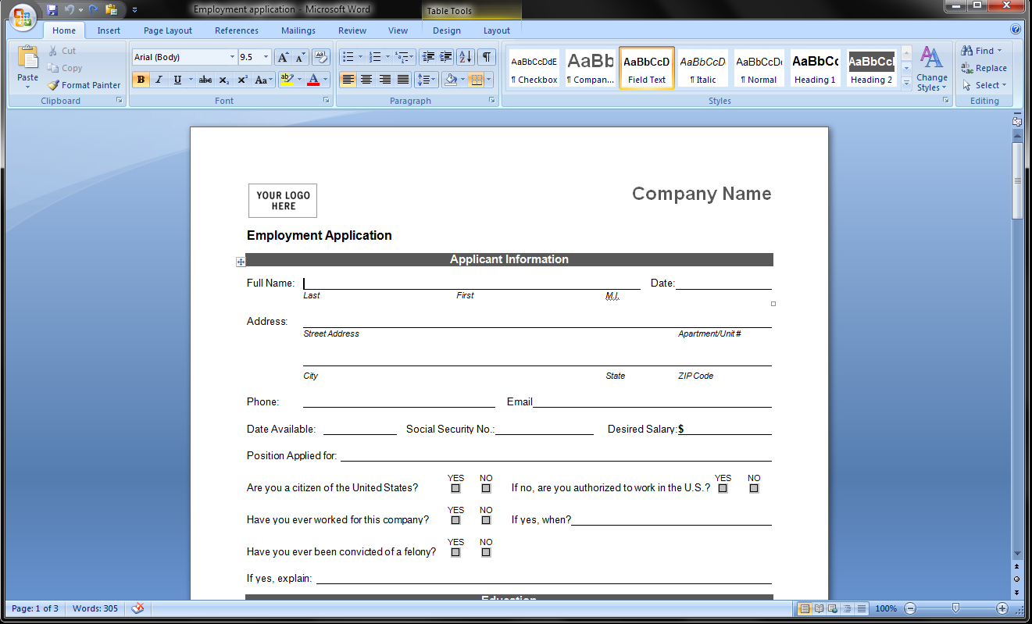Toggle align text left
The width and height of the screenshot is (1032, 624).
pos(348,80)
